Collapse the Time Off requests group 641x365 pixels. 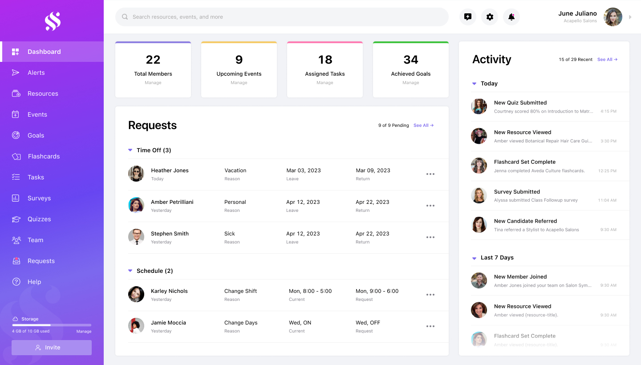[x=130, y=150]
